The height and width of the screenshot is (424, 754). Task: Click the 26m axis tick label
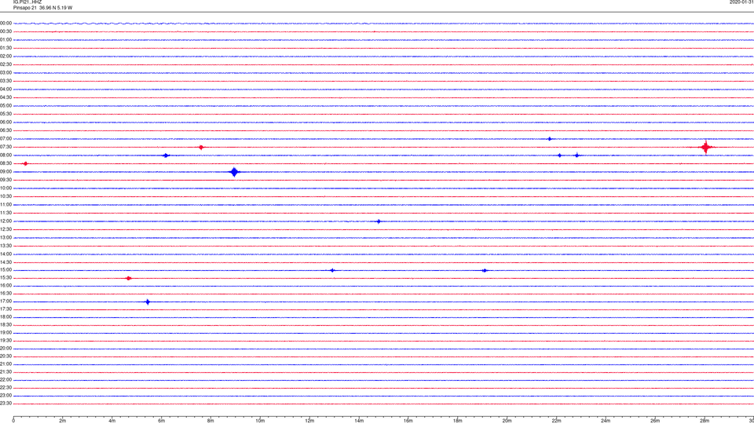[655, 421]
